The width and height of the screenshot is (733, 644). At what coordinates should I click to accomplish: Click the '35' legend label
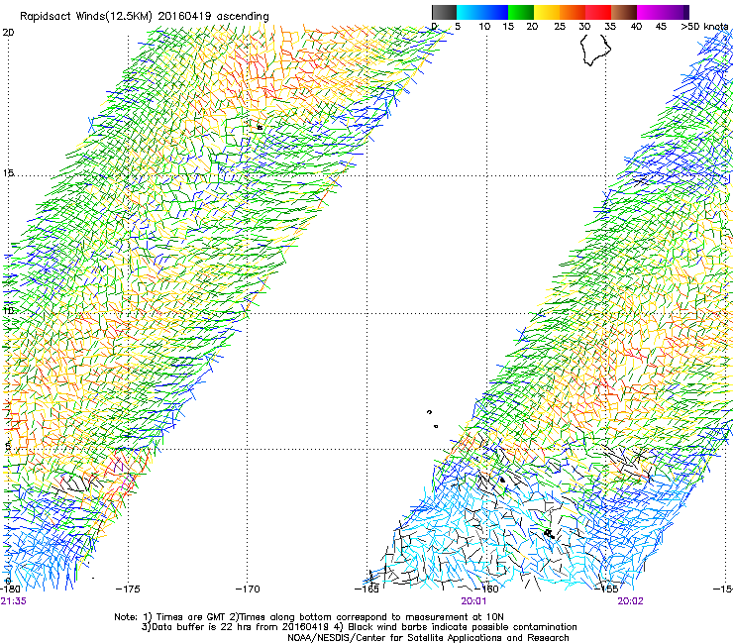click(610, 27)
